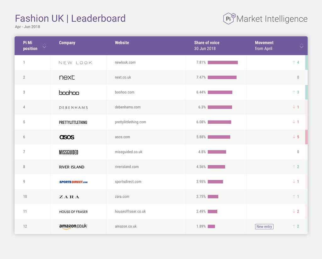Click the Apr - Jun 2018 date range

coord(27,27)
